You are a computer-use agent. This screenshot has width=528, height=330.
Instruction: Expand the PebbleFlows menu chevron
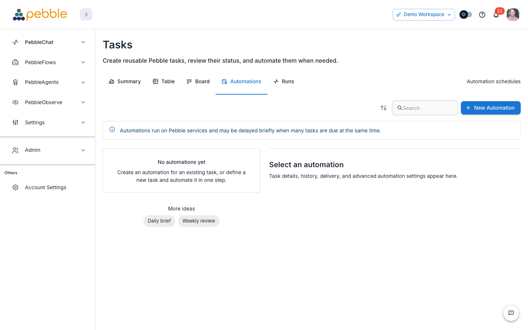tap(83, 62)
